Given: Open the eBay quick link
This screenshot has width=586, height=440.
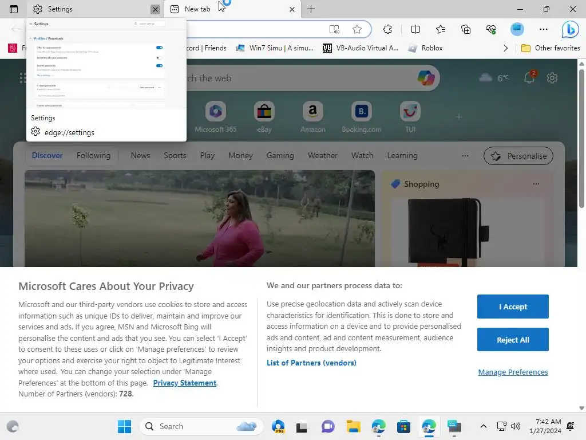Looking at the screenshot, I should [x=264, y=117].
